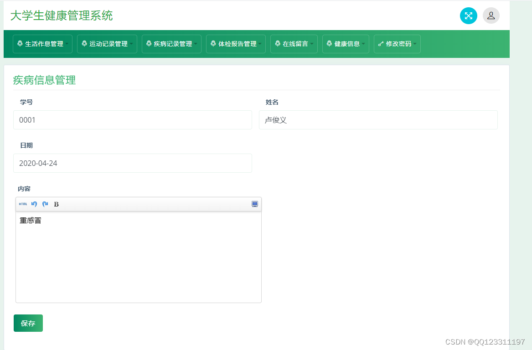This screenshot has width=532, height=350.
Task: Open the user profile avatar icon
Action: pyautogui.click(x=491, y=15)
